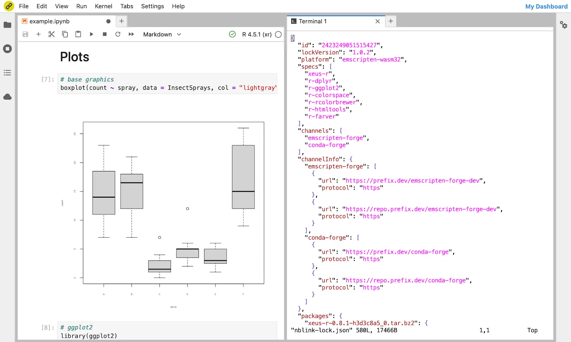
Task: Click the prefix.dev/emscripten-forge-dev URL in terminal
Action: pos(413,181)
